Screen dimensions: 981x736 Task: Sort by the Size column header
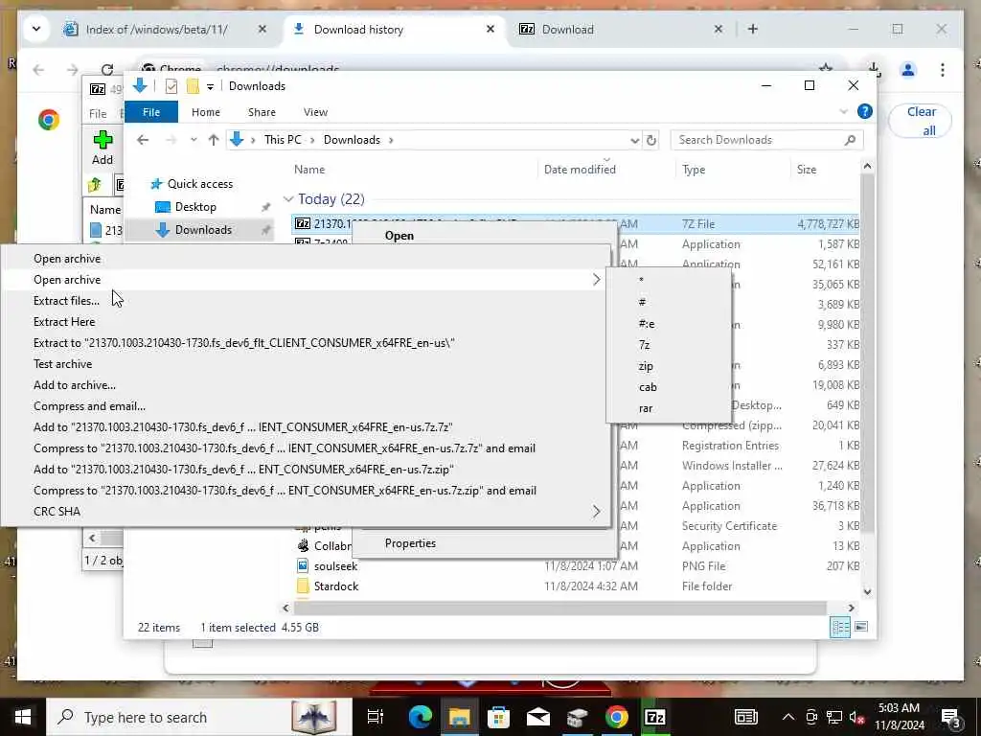(807, 170)
